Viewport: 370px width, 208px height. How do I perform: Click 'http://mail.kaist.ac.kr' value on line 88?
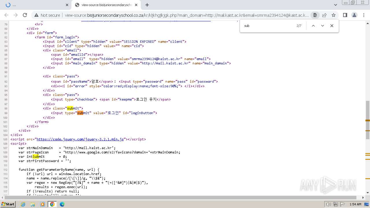click(x=165, y=63)
